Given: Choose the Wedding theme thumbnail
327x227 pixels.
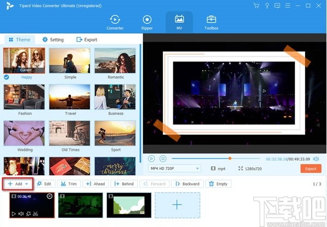Looking at the screenshot, I should point(24,133).
